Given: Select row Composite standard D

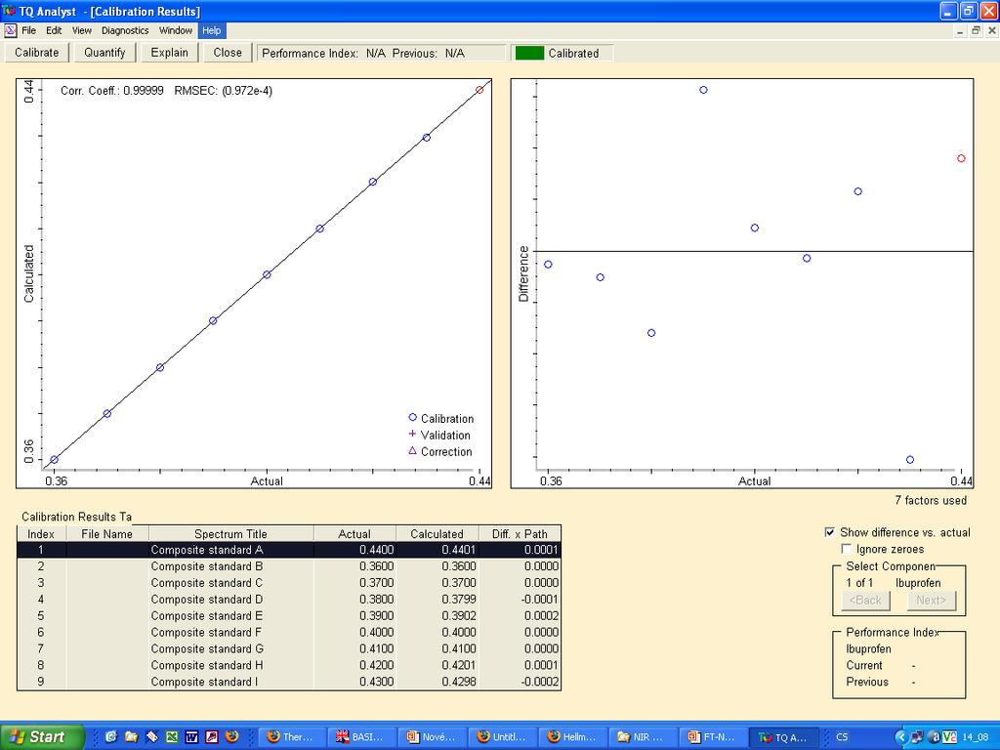Looking at the screenshot, I should pyautogui.click(x=289, y=600).
